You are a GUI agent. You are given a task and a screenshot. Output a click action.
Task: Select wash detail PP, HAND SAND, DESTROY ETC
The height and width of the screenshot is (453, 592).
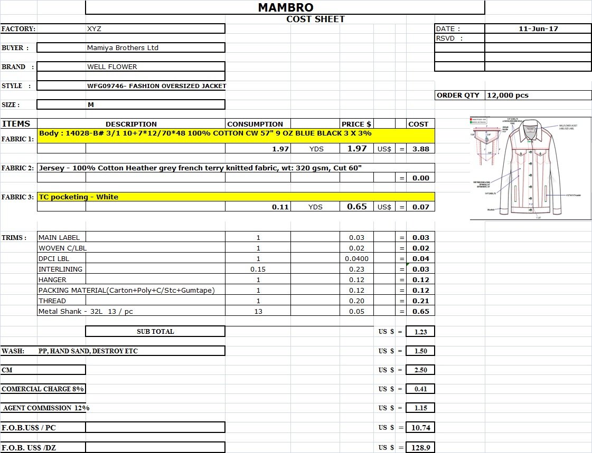[x=88, y=351]
